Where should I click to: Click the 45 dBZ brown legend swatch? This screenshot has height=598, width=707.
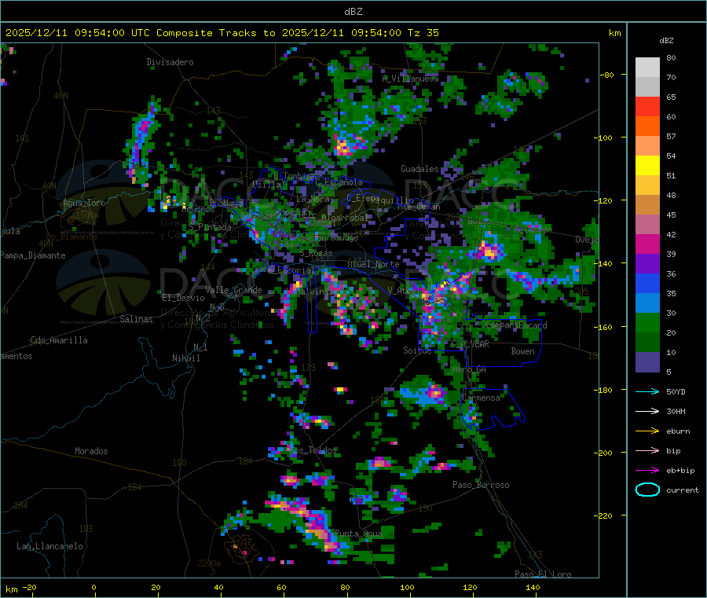[647, 205]
